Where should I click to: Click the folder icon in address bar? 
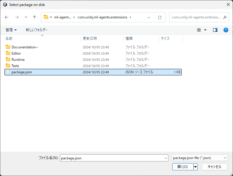pos(46,17)
